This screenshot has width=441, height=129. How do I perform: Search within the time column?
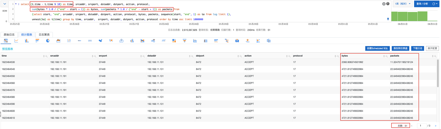[x=46, y=56]
